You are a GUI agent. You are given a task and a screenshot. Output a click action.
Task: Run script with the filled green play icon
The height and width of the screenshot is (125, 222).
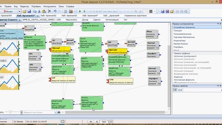80,11
